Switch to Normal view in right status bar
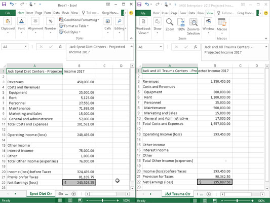 pyautogui.click(x=195, y=200)
